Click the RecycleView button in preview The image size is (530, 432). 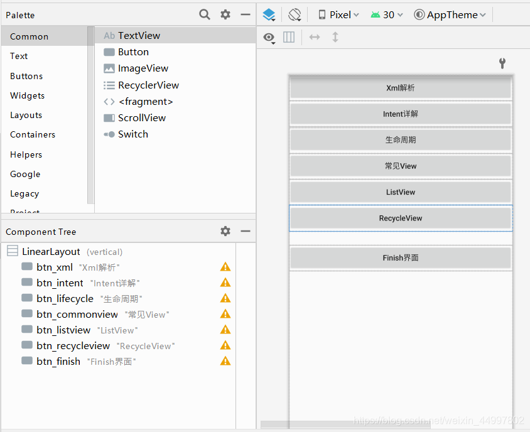click(x=401, y=218)
